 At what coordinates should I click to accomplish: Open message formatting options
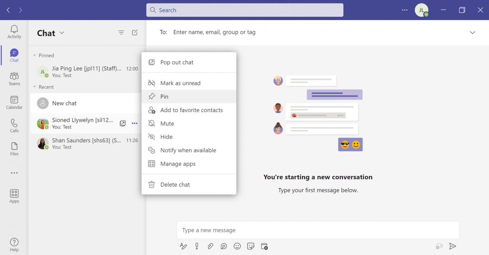(x=183, y=246)
